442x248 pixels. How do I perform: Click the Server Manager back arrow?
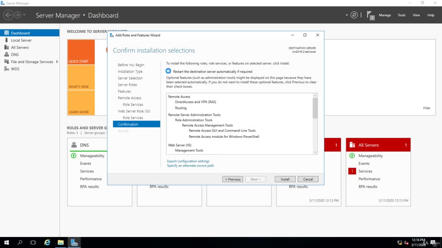(x=8, y=15)
